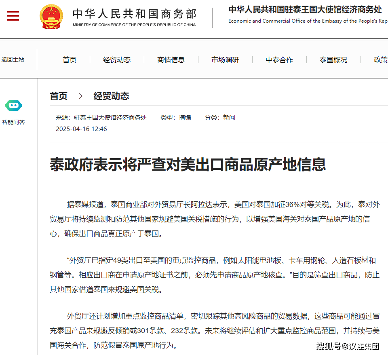Viewport: 388px width, 355px height.
Task: Open 泰国概况 navigation tab
Action: [x=333, y=60]
